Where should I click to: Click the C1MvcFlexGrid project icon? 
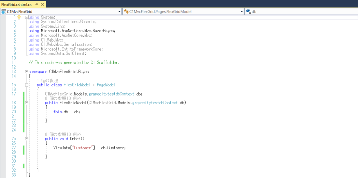[x=4, y=12]
